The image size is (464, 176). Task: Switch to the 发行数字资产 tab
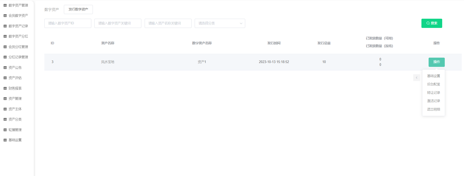pos(78,9)
